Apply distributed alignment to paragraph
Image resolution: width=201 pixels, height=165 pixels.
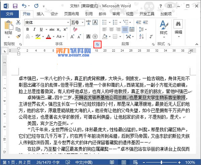tap(132, 29)
